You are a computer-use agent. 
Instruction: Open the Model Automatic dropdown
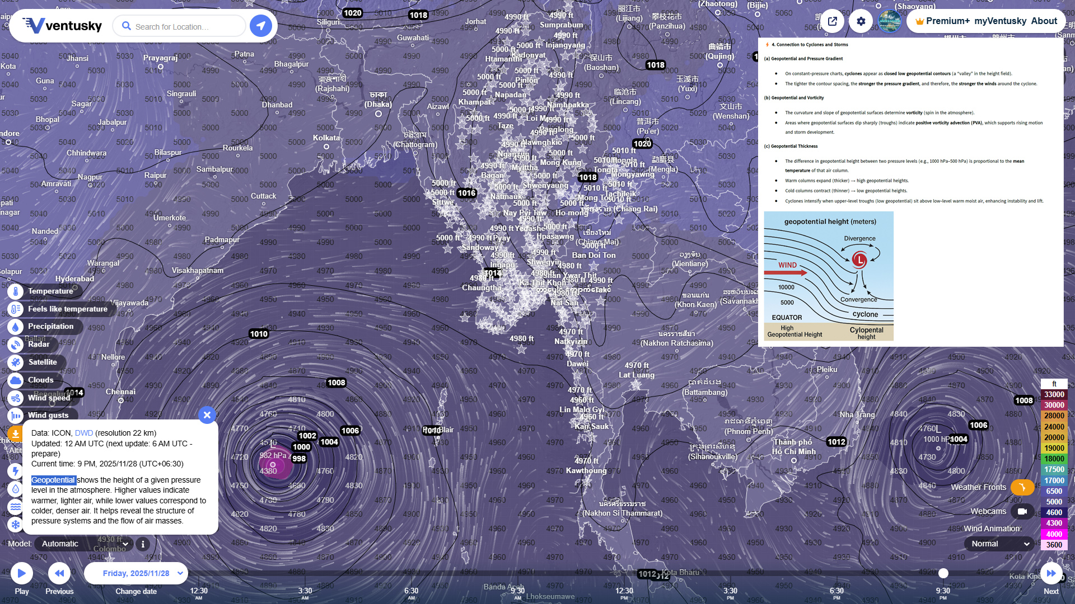(x=84, y=544)
